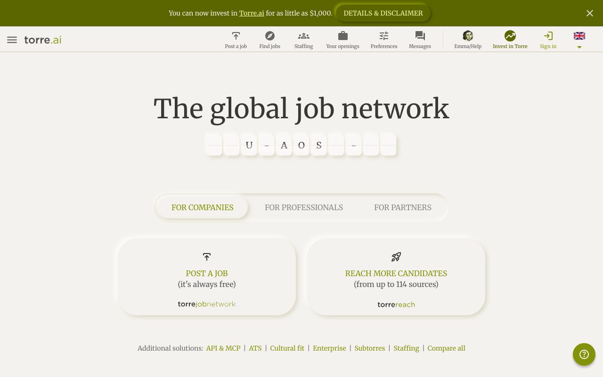Open the Staffing people icon

tap(304, 36)
